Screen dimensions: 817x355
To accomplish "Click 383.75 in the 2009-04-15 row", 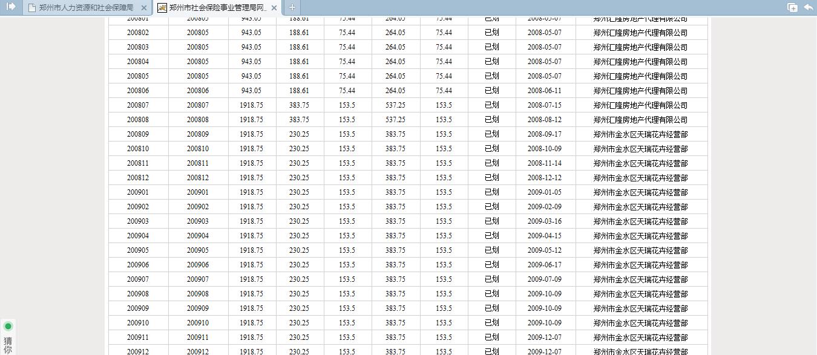I will click(x=395, y=236).
